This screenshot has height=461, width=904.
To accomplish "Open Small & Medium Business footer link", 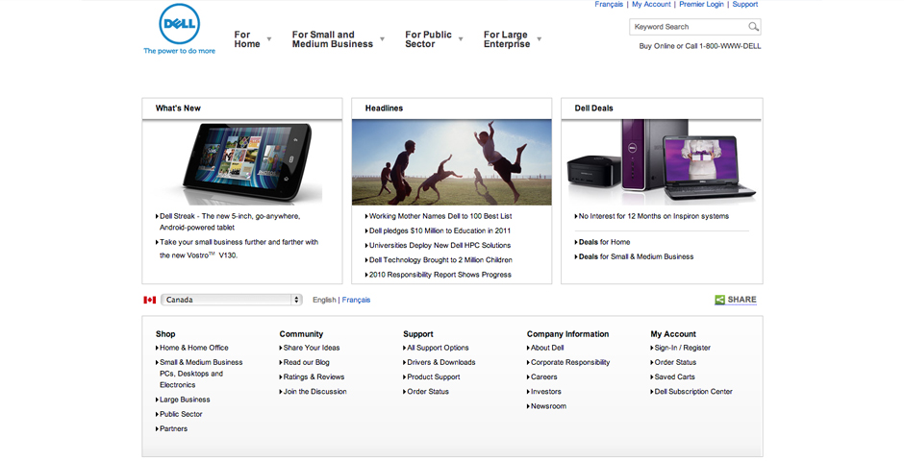I will click(x=200, y=374).
